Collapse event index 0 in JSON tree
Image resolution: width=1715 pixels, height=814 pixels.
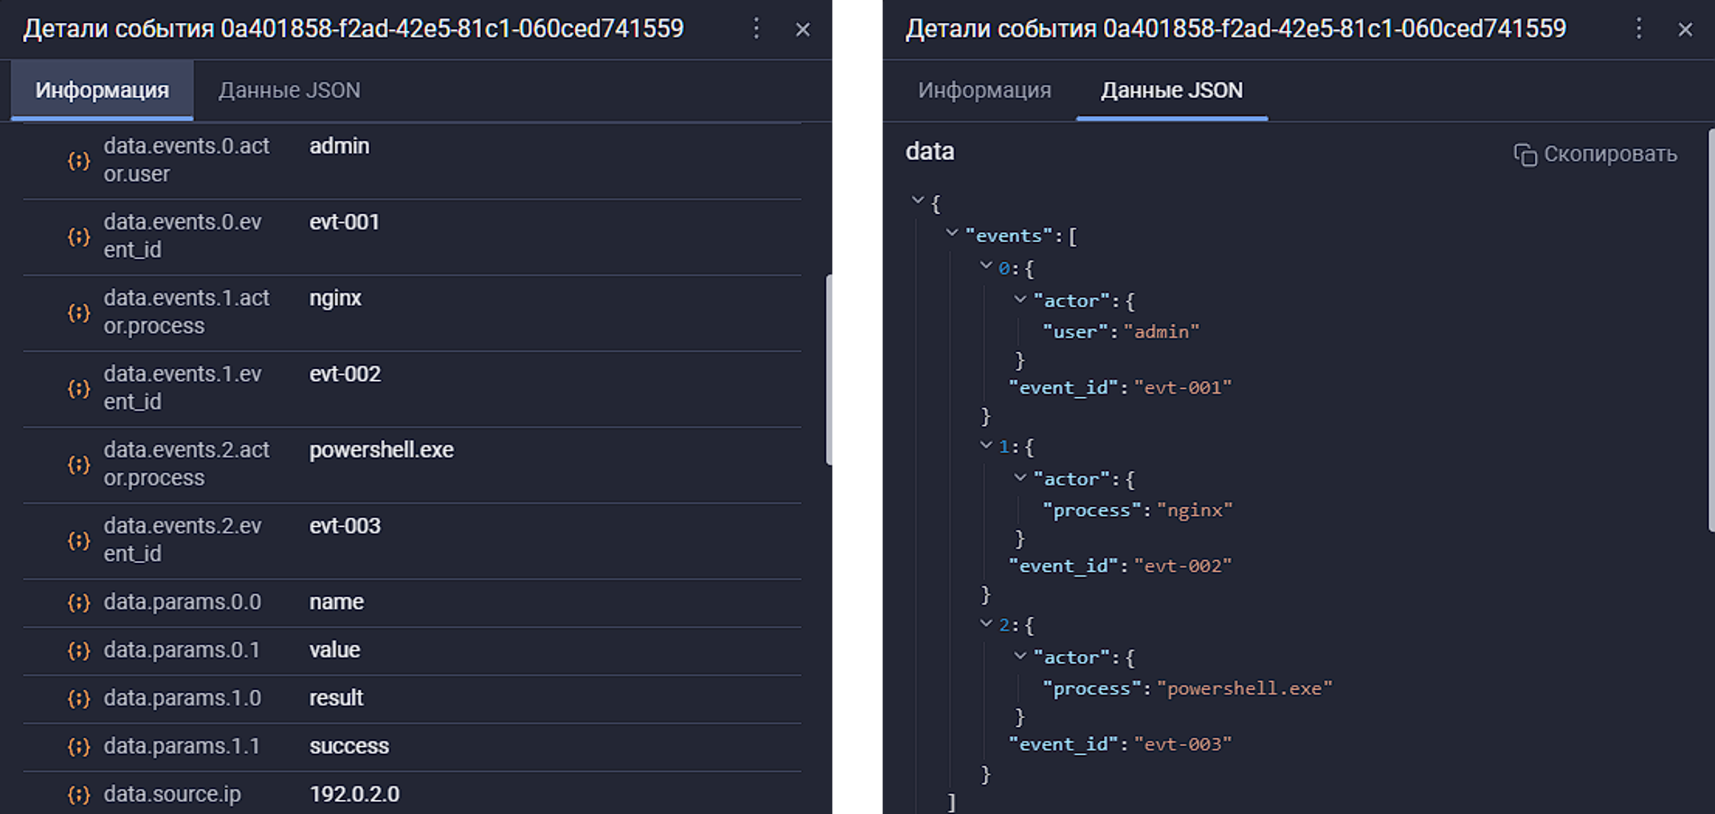(x=986, y=266)
